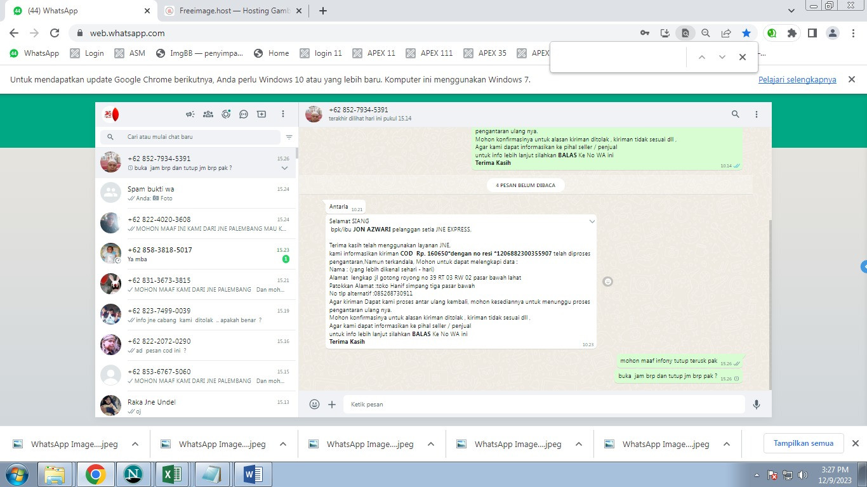Image resolution: width=867 pixels, height=487 pixels.
Task: Expand options chevron on JON AZWARI message
Action: 592,221
